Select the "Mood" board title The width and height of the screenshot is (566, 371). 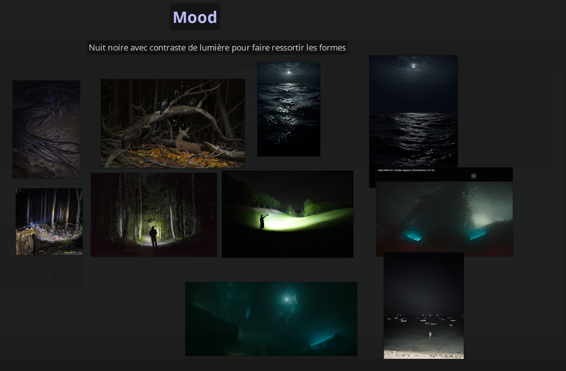click(x=195, y=17)
